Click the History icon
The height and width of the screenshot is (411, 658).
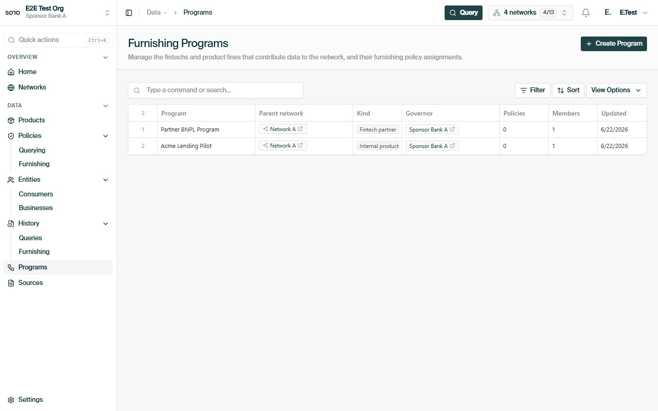pyautogui.click(x=11, y=224)
